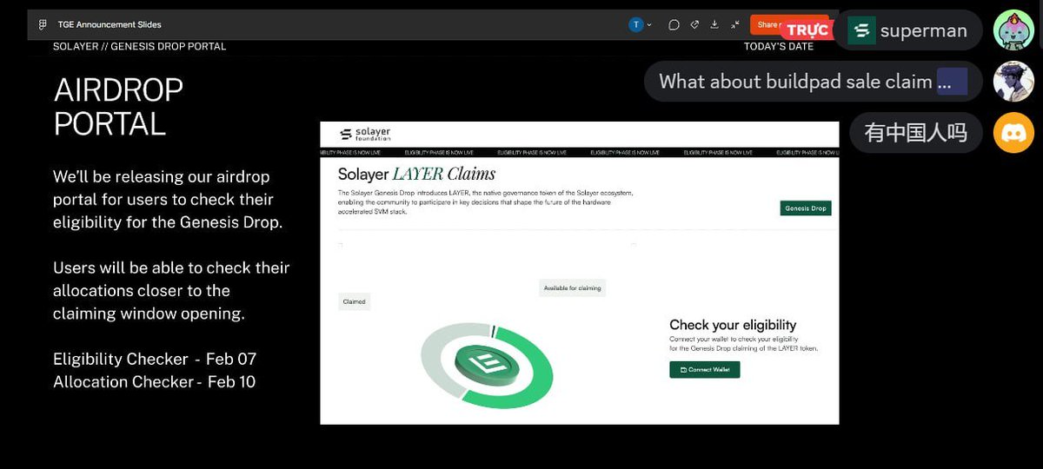The width and height of the screenshot is (1043, 469).
Task: Click Eligibility Checker - Feb 07 text
Action: click(x=155, y=359)
